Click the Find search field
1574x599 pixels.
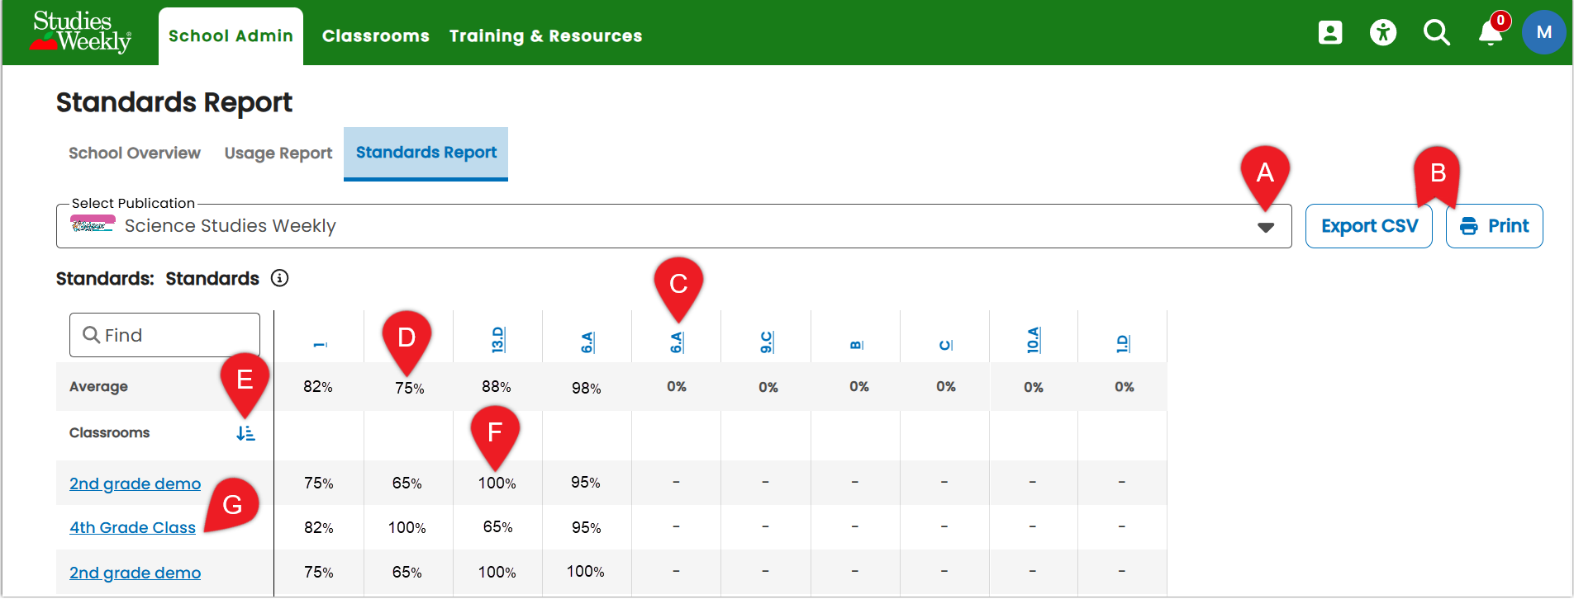coord(164,335)
